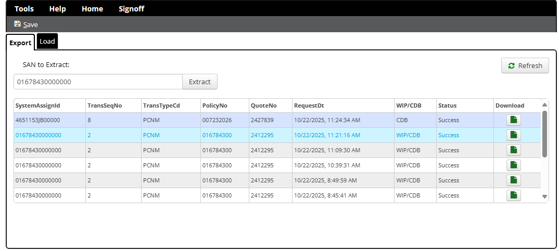Download file for the 10:39:31 AM row
The width and height of the screenshot is (559, 251).
(x=513, y=165)
